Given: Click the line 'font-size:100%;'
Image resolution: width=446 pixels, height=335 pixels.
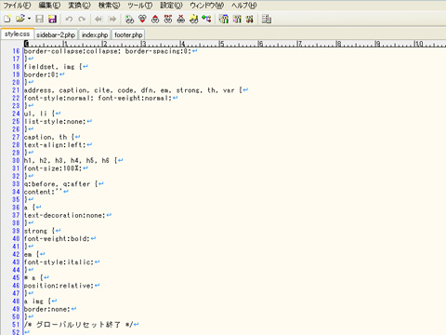Looking at the screenshot, I should pyautogui.click(x=53, y=168).
